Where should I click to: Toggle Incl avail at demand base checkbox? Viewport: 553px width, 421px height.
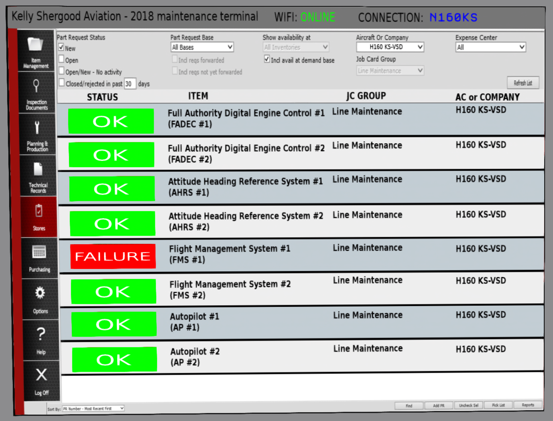[x=267, y=59]
